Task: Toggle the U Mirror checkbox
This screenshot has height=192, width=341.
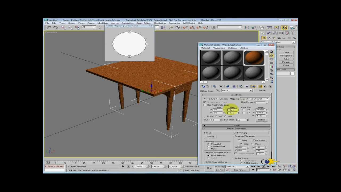Action: point(244,110)
